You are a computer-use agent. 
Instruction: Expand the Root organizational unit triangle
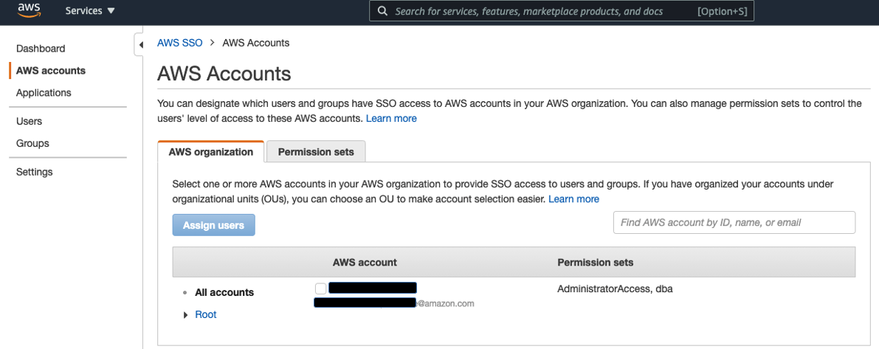186,315
